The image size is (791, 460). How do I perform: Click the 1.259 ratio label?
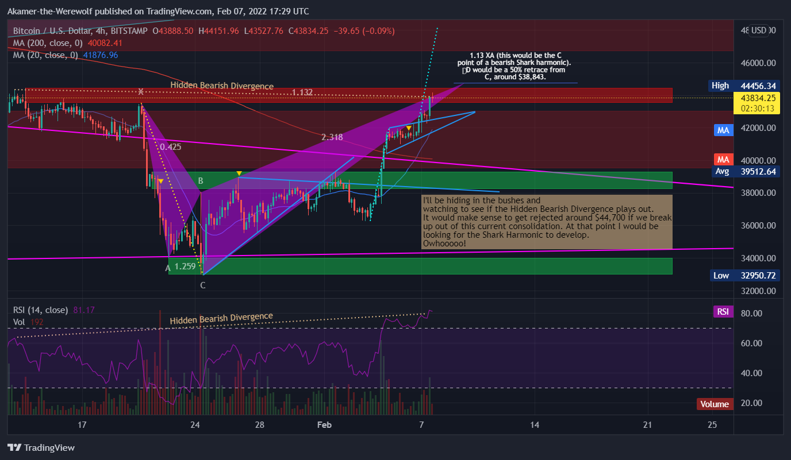(185, 266)
